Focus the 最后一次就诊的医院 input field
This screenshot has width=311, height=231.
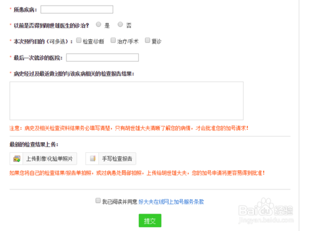[x=103, y=58]
